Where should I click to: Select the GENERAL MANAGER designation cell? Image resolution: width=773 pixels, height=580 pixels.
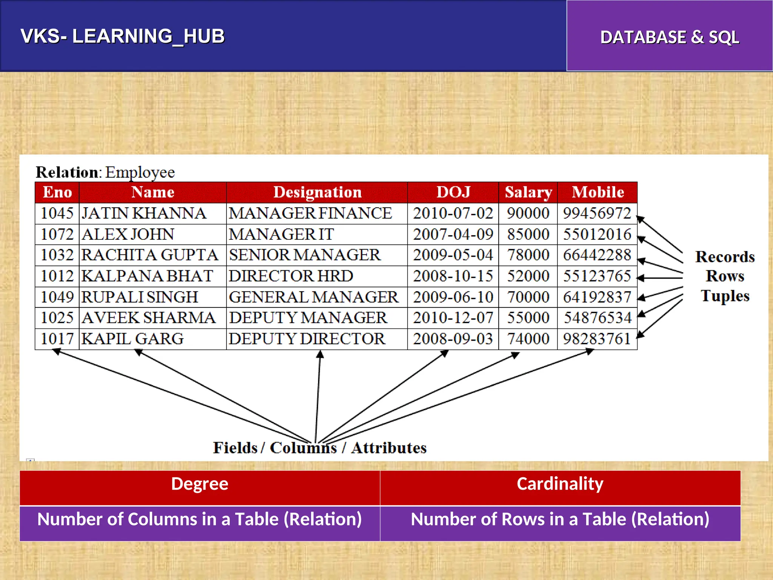[x=317, y=297]
